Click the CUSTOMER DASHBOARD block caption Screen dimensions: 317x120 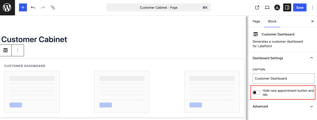(25, 66)
